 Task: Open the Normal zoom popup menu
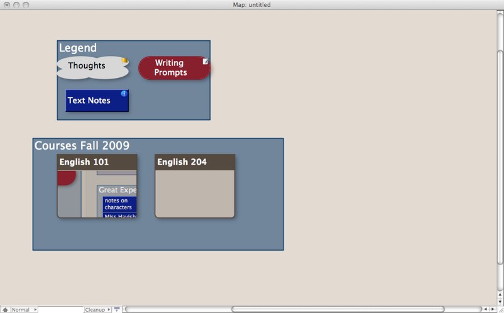[x=25, y=310]
